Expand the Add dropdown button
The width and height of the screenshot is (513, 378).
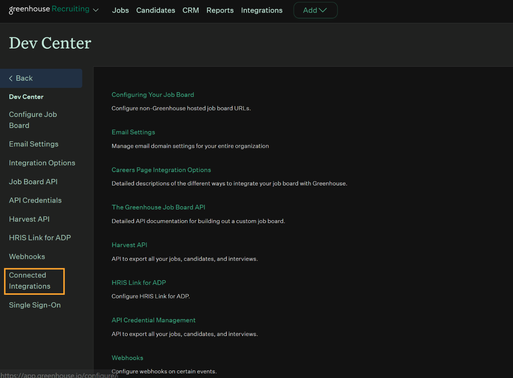[x=315, y=10]
